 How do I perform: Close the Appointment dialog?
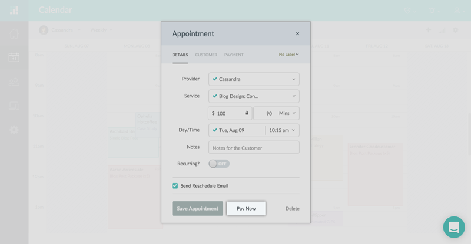[297, 33]
